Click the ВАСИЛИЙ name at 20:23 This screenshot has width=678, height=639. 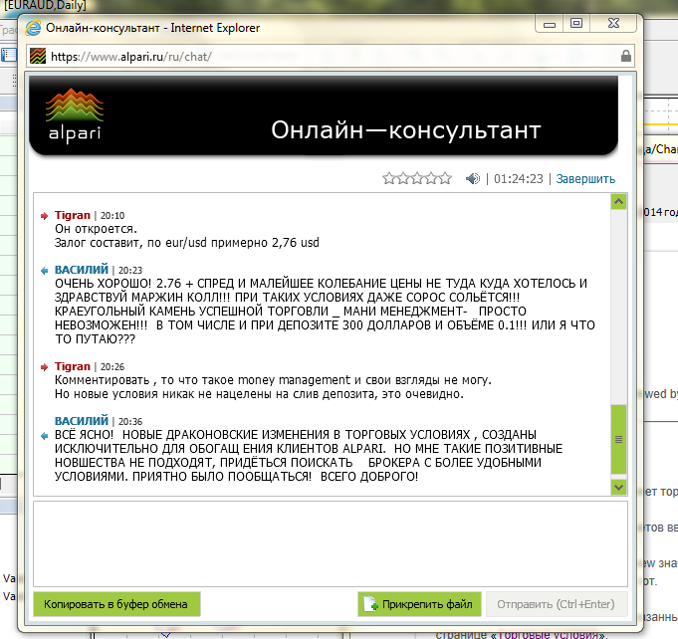point(82,270)
